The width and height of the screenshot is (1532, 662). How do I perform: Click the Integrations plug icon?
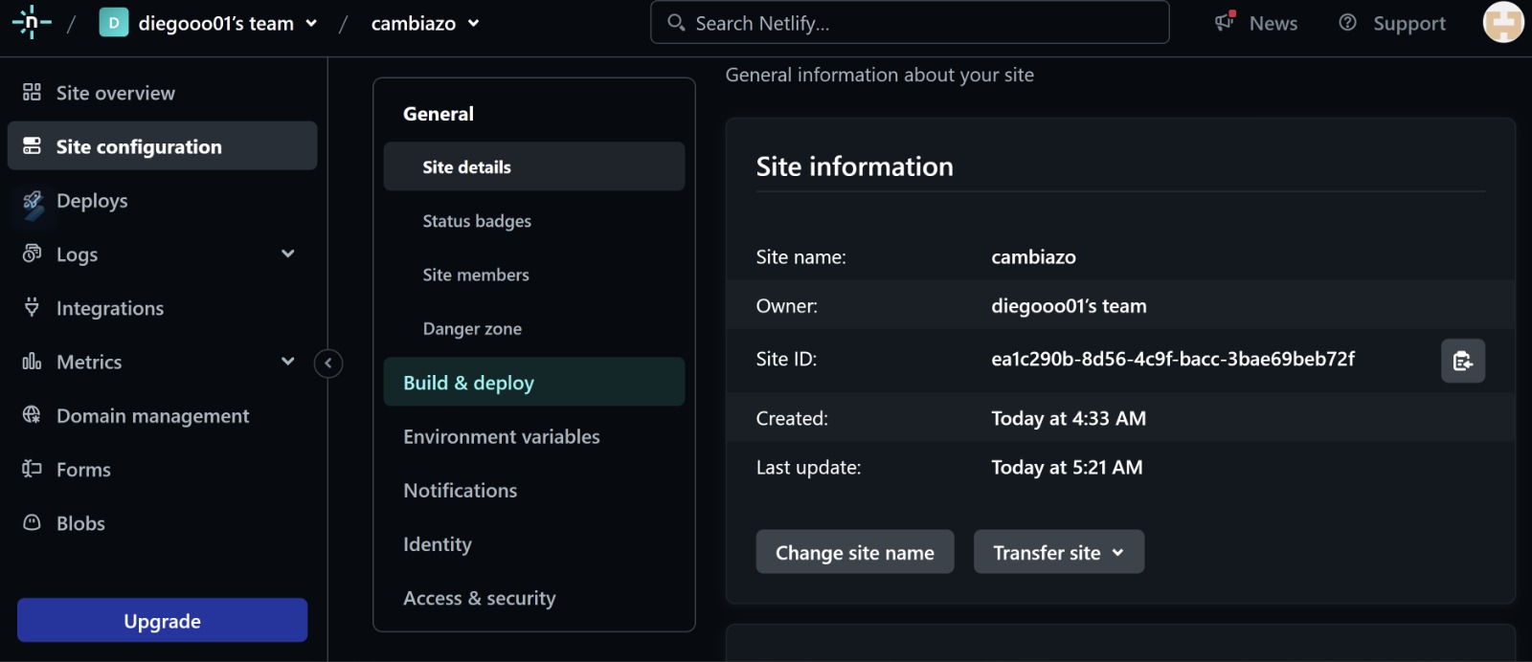point(32,307)
